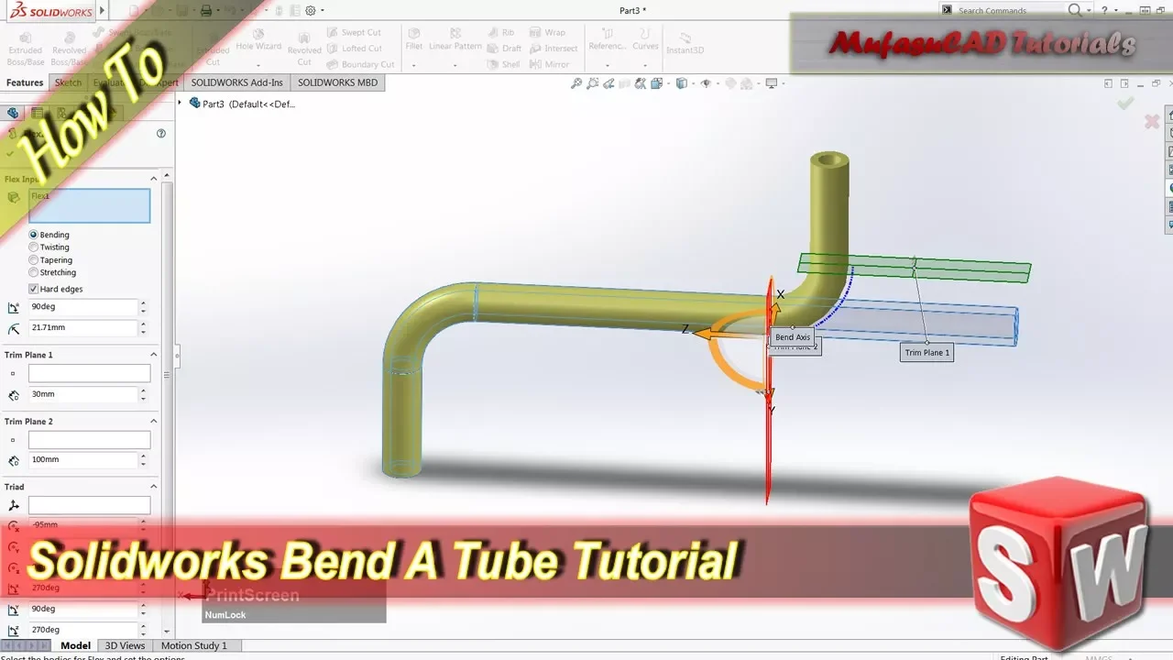Open the Help question mark menu
The image size is (1173, 660).
(x=1102, y=11)
